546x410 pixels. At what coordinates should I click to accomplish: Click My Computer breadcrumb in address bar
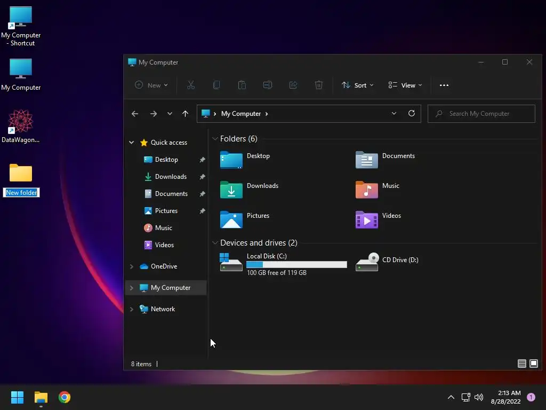tap(241, 114)
